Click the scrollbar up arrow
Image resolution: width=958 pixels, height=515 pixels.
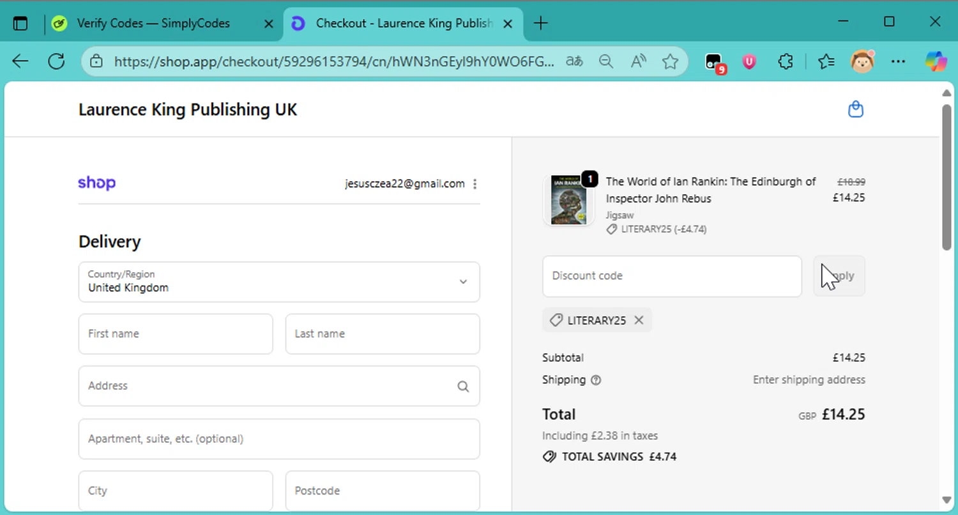pos(947,93)
